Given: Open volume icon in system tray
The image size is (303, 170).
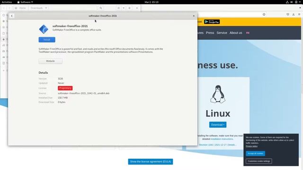Looking at the screenshot, I should tap(292, 2).
